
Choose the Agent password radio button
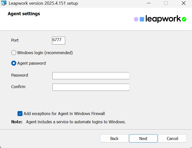[14, 63]
